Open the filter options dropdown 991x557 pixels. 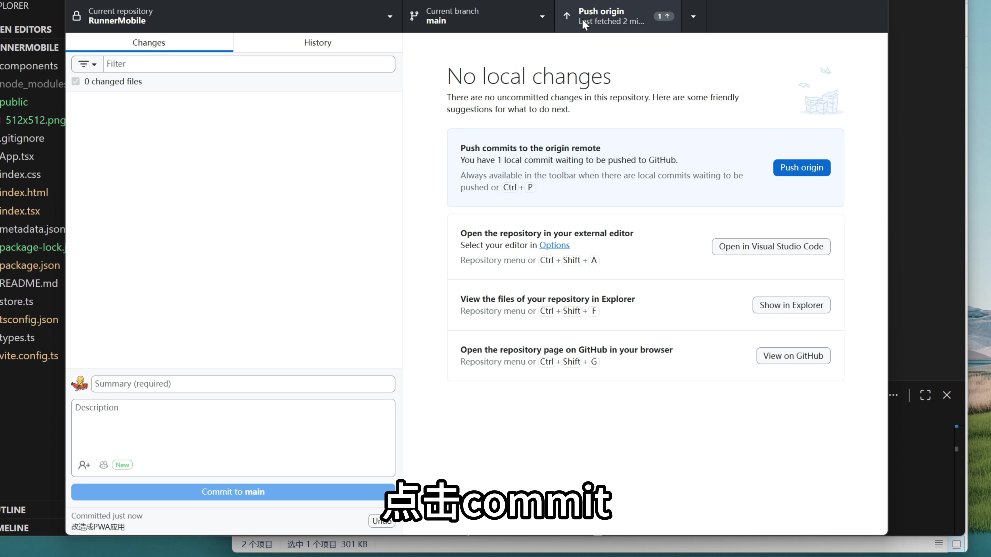click(87, 64)
